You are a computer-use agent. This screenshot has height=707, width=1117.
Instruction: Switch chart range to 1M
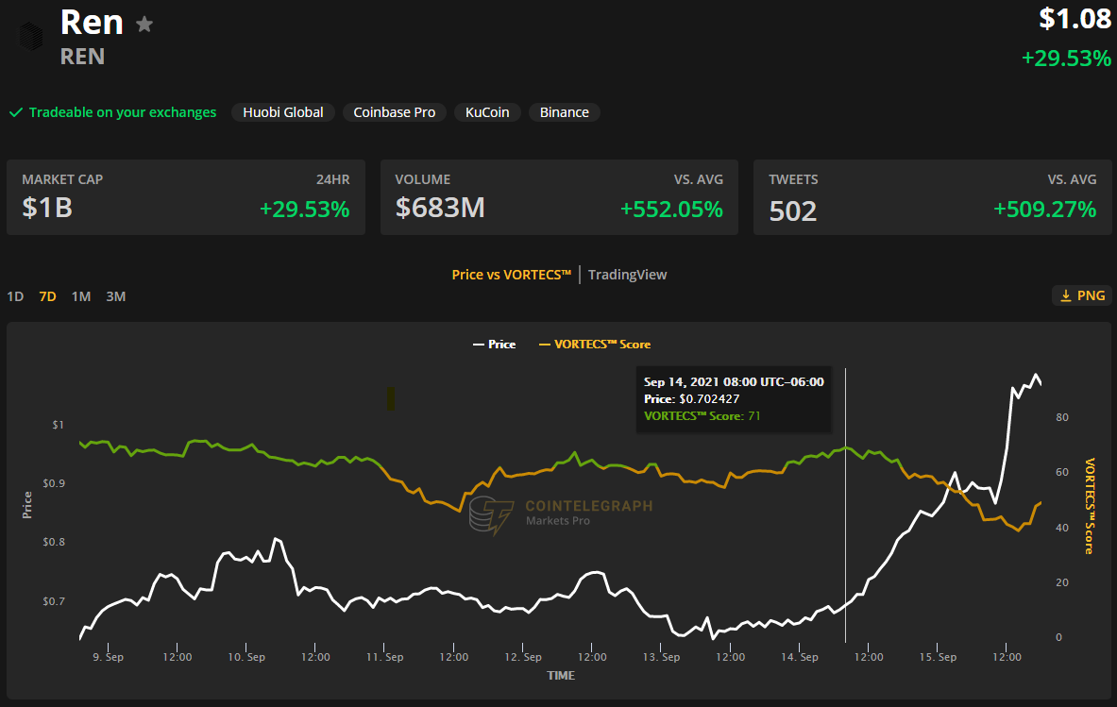click(x=81, y=296)
